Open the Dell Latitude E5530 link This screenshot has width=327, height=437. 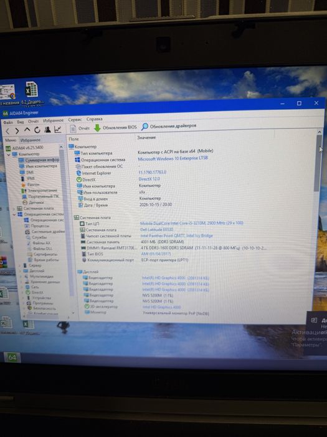click(157, 229)
